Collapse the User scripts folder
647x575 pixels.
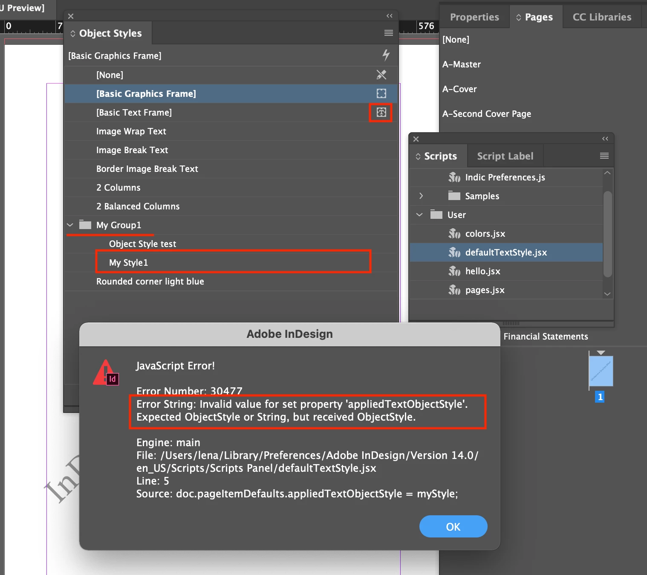[x=419, y=215]
